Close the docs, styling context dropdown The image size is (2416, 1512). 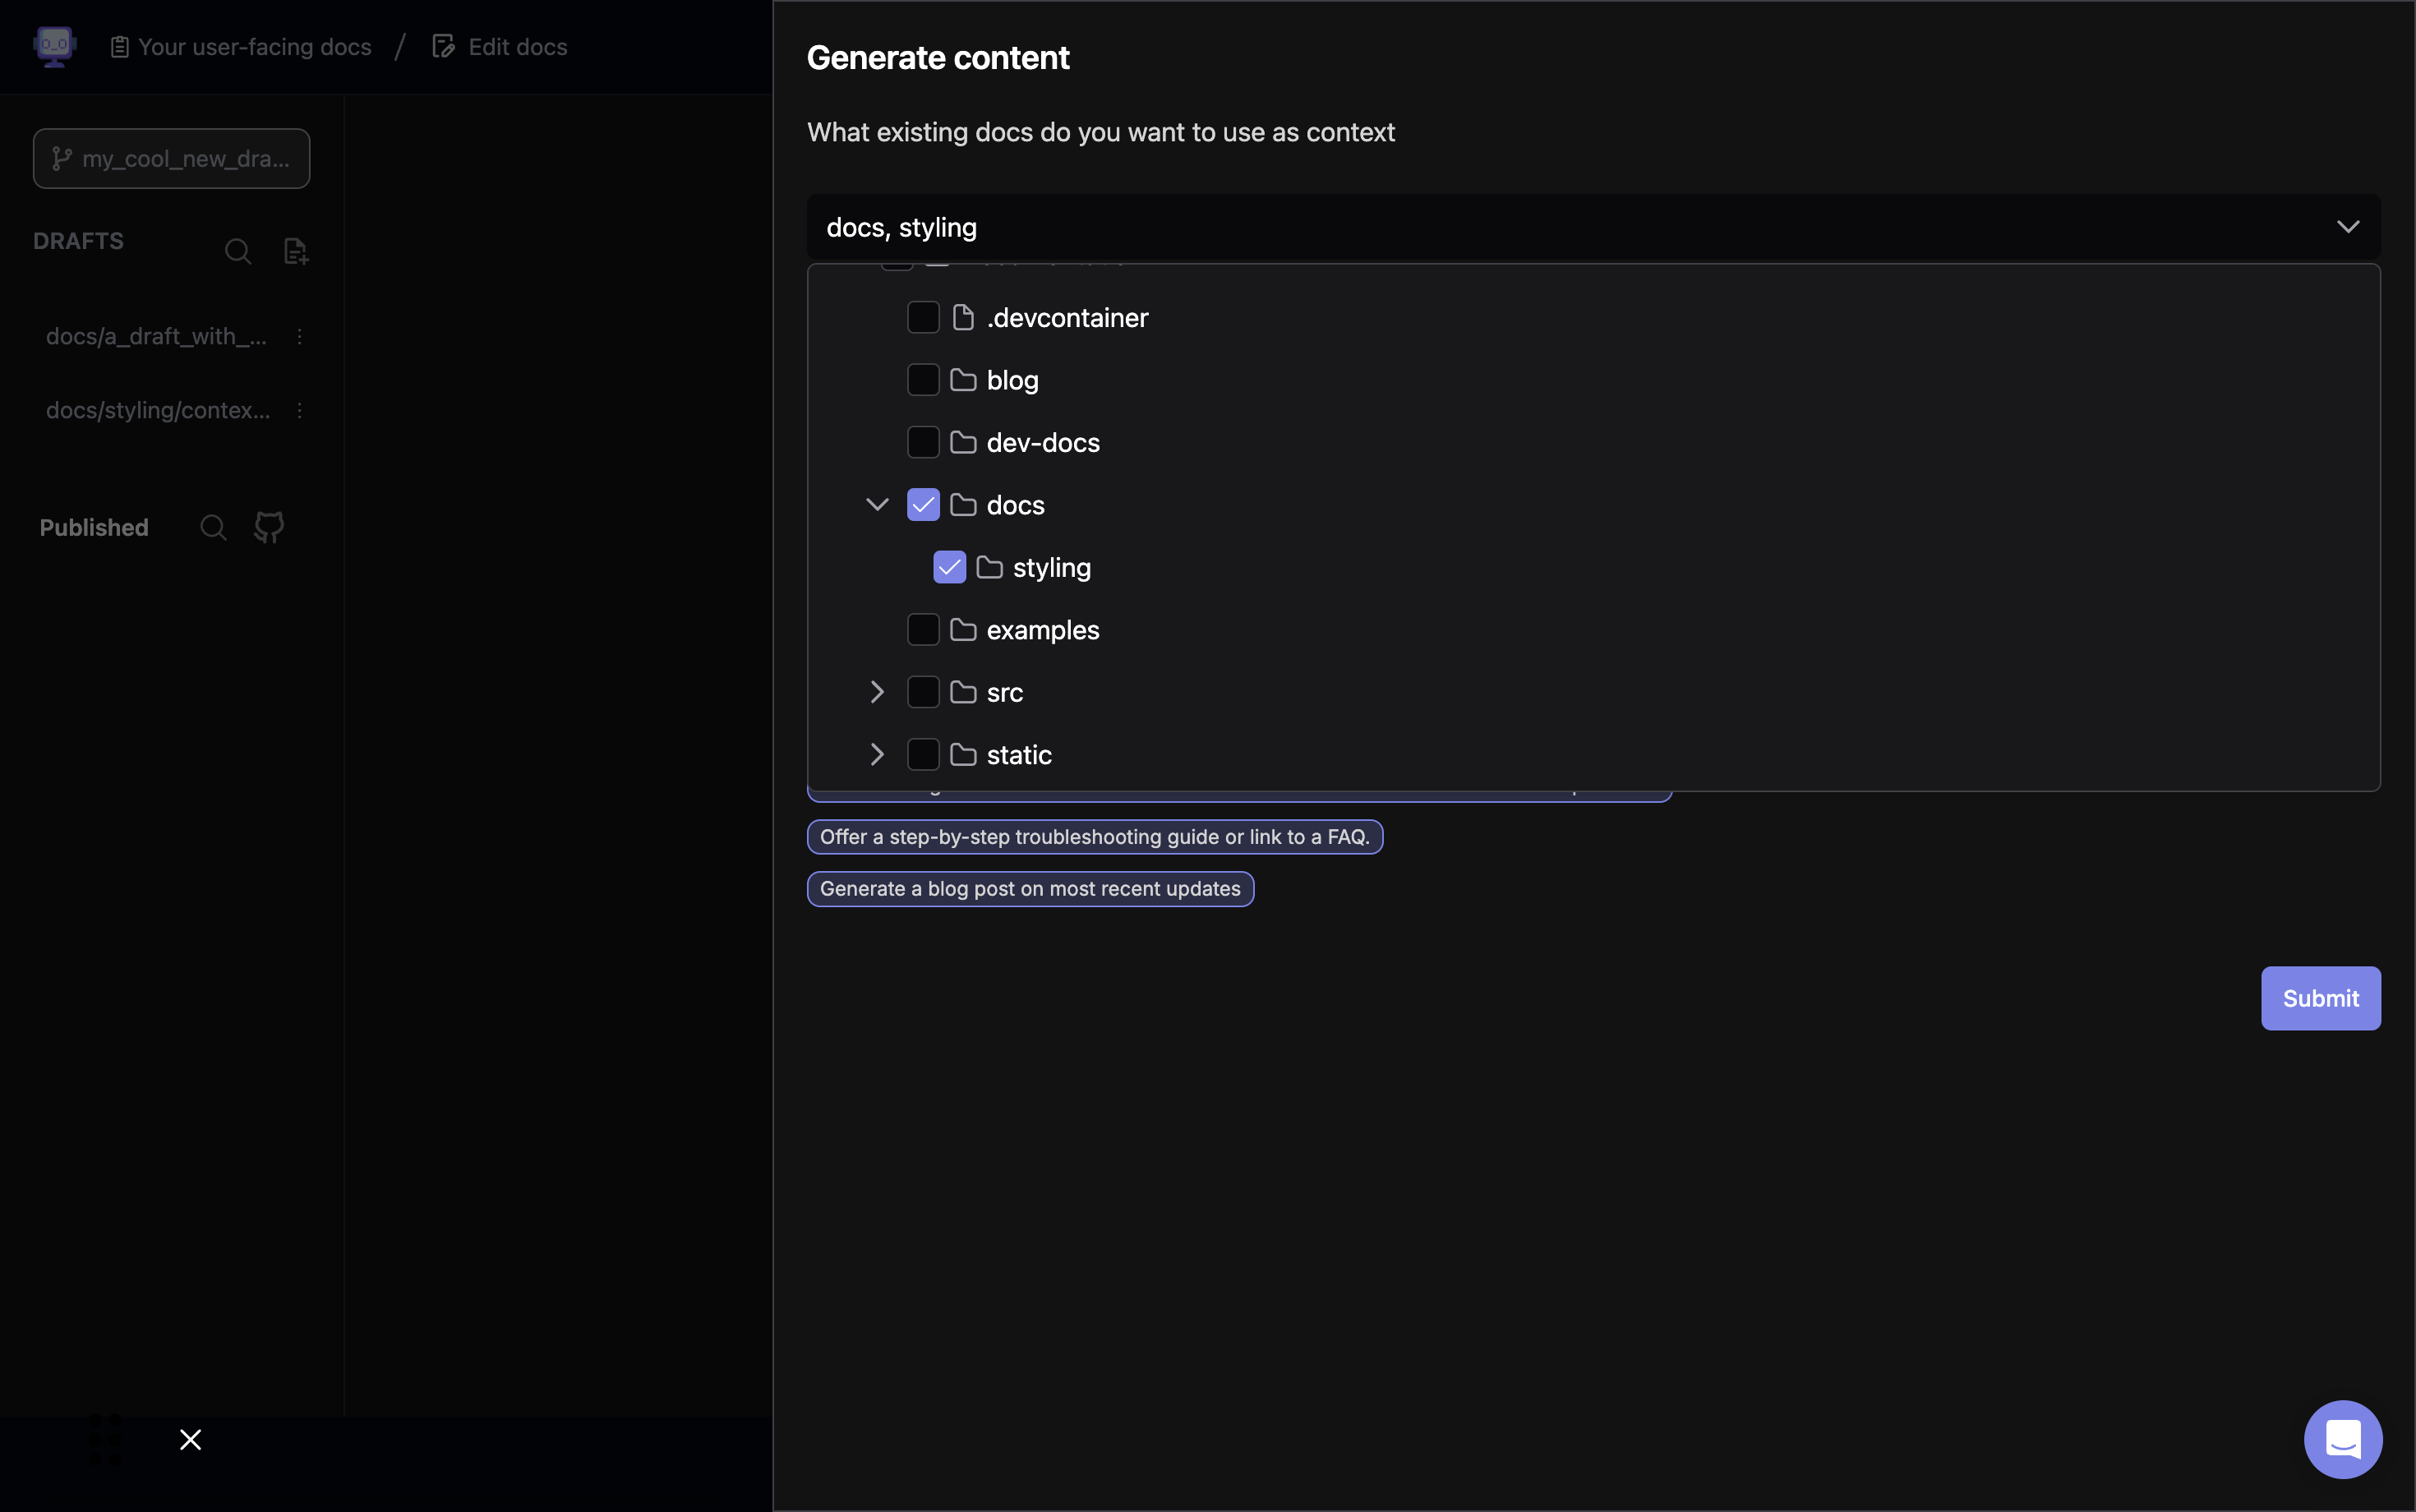pos(2347,227)
